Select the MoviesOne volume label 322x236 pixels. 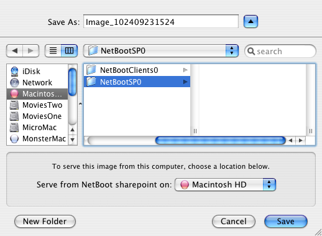click(42, 116)
